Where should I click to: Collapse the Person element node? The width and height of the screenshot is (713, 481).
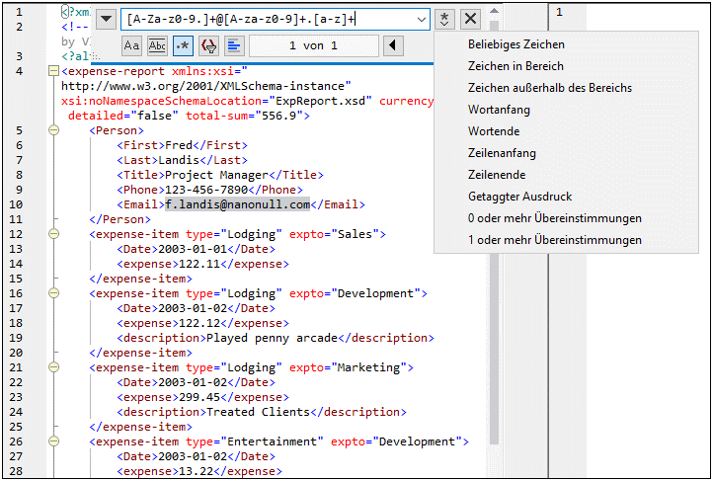pos(51,130)
